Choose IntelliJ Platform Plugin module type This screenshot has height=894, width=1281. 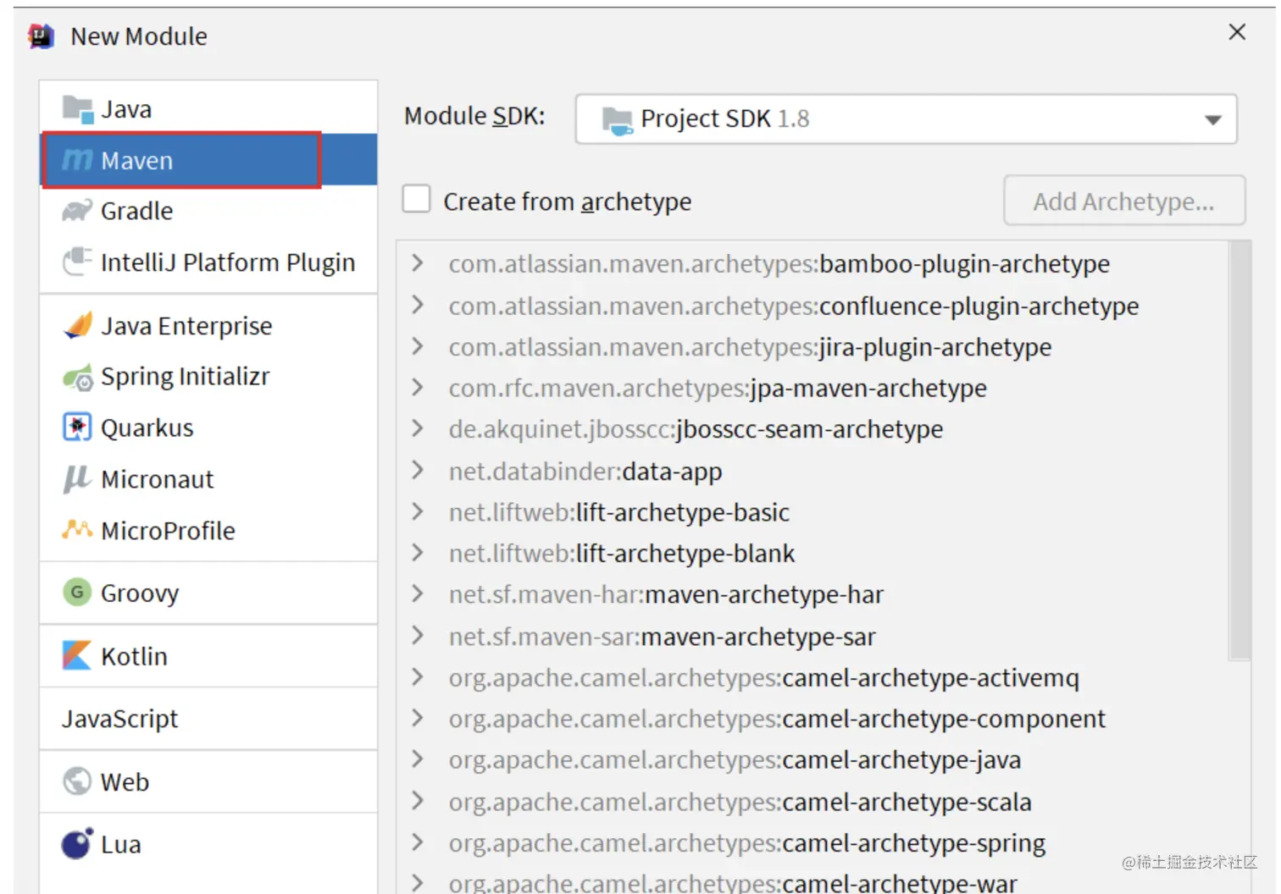(x=227, y=262)
